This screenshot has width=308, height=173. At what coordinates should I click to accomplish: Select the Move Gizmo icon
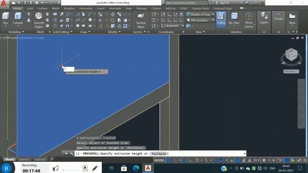[249, 16]
